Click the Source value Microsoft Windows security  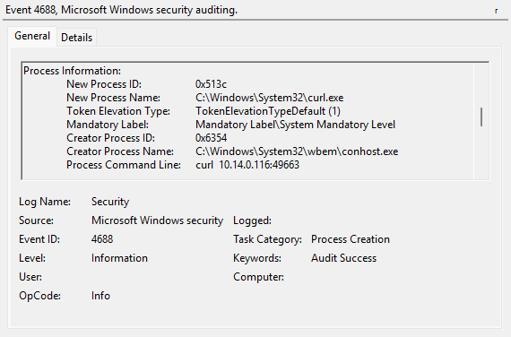157,220
